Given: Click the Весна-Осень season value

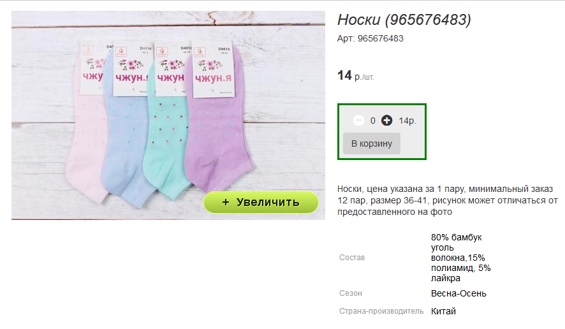Looking at the screenshot, I should (x=459, y=293).
